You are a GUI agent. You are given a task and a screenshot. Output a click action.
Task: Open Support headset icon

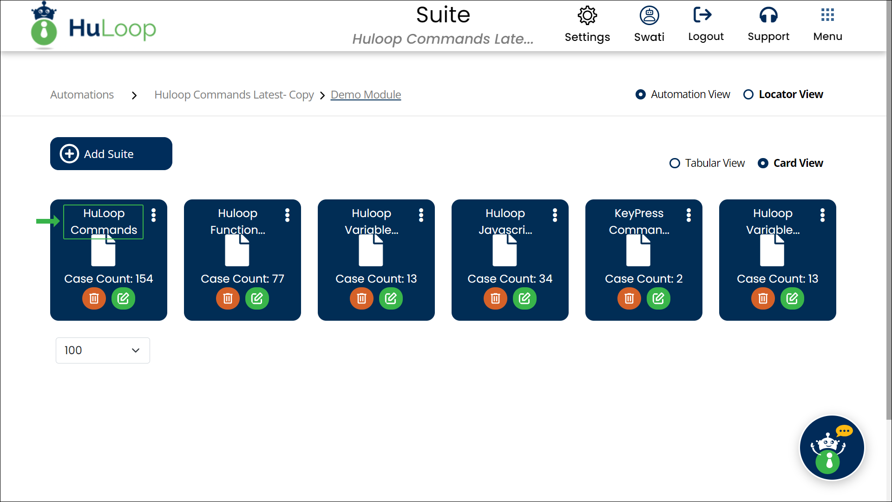pyautogui.click(x=768, y=15)
